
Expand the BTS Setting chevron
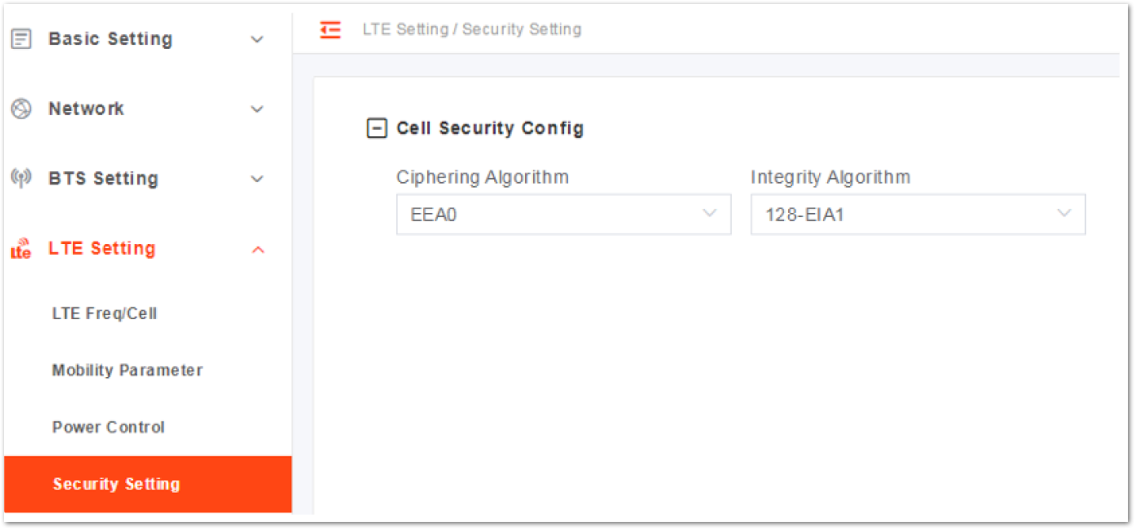click(x=257, y=179)
